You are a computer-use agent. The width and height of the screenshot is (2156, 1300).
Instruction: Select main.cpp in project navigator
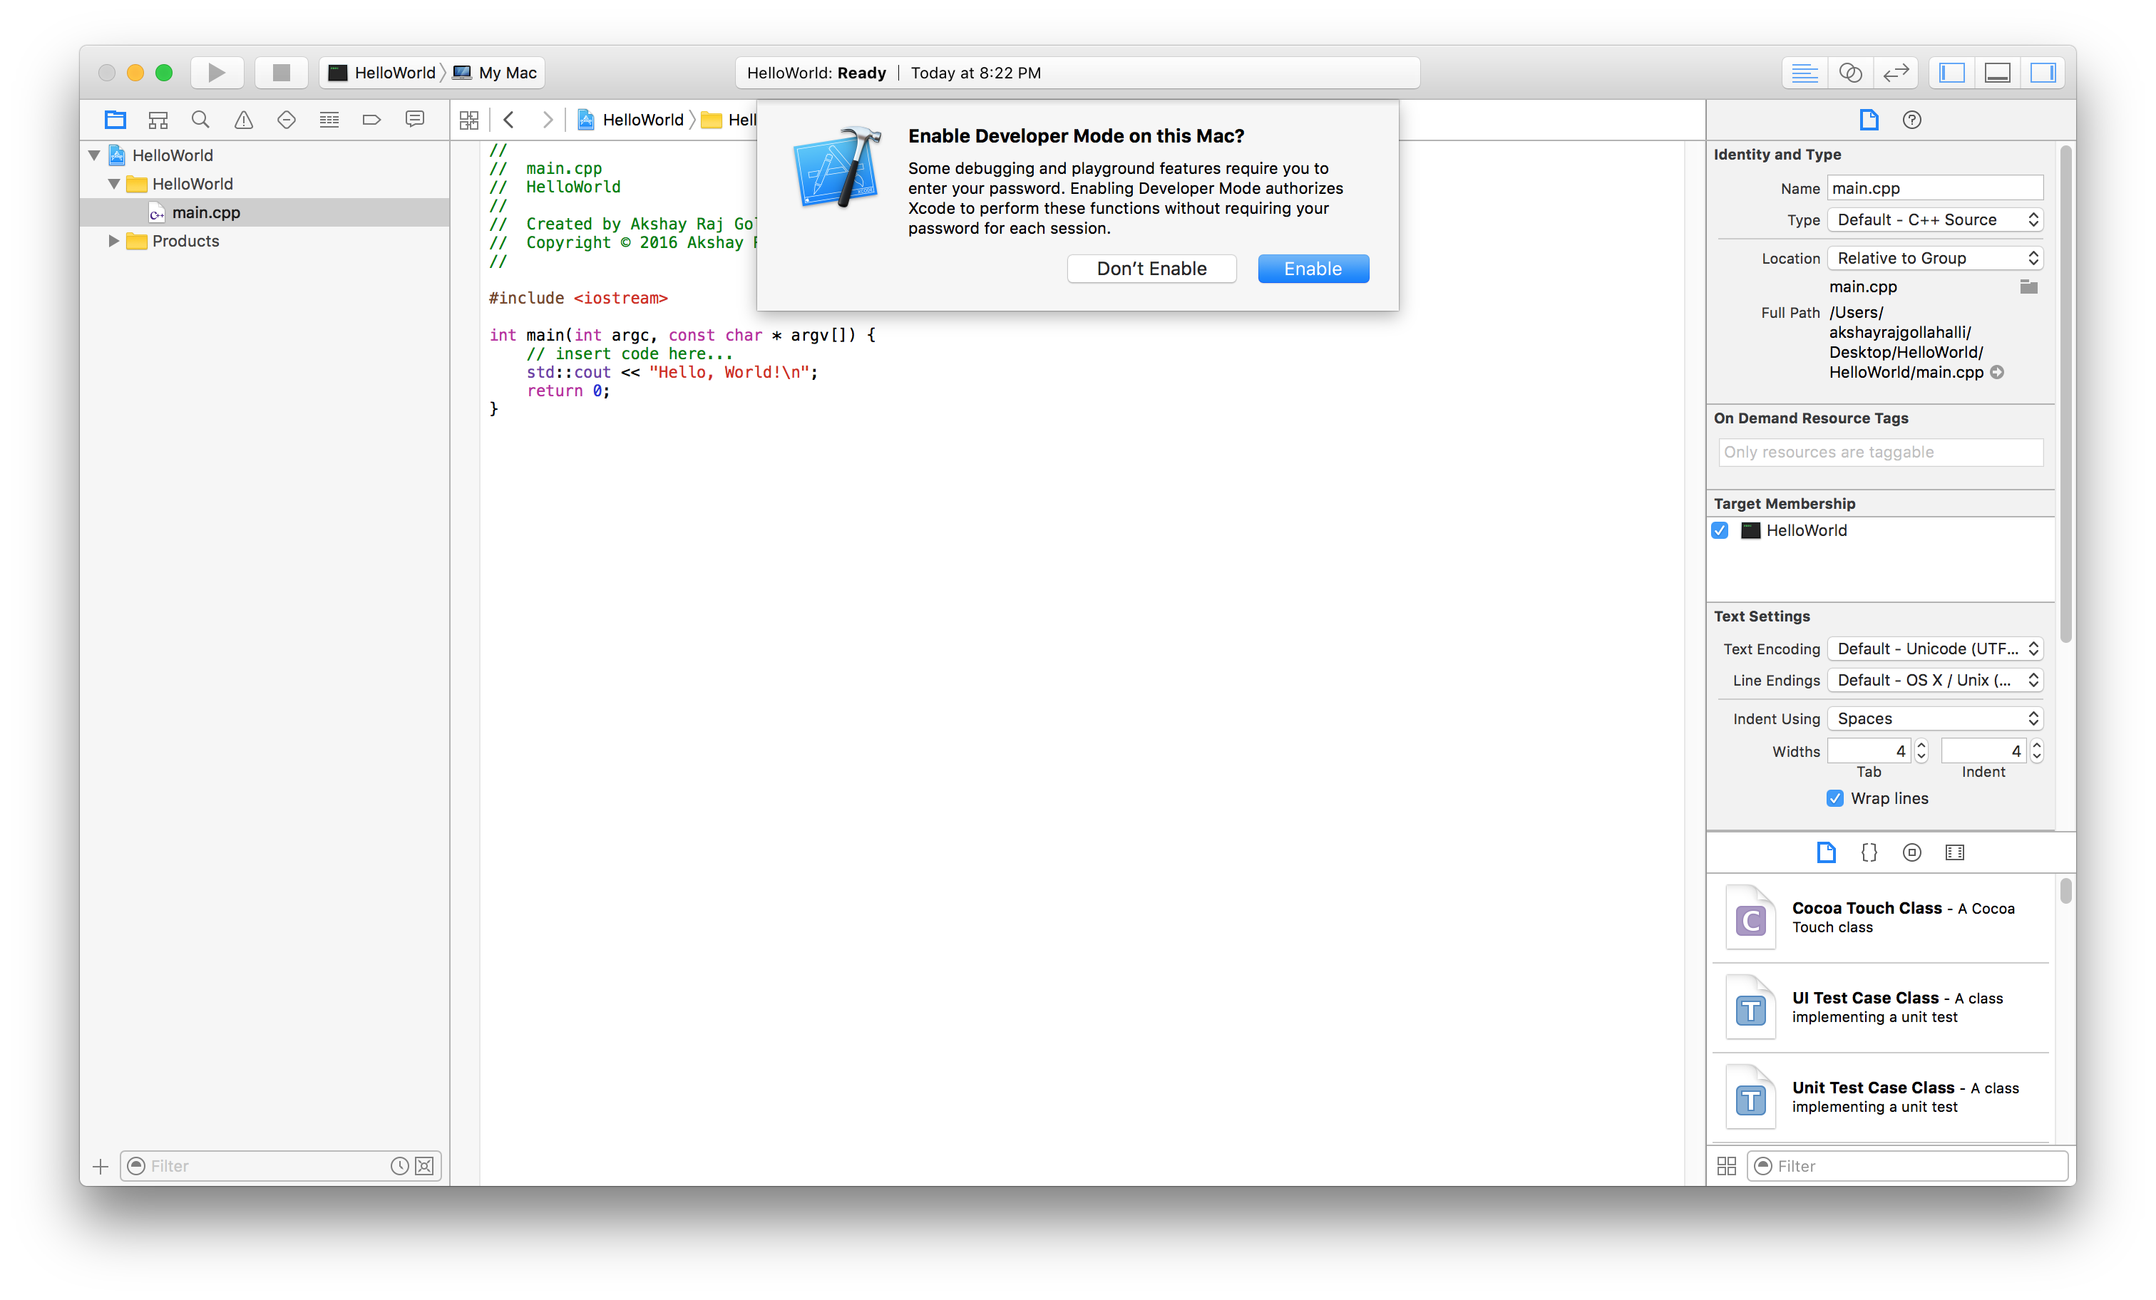(205, 212)
